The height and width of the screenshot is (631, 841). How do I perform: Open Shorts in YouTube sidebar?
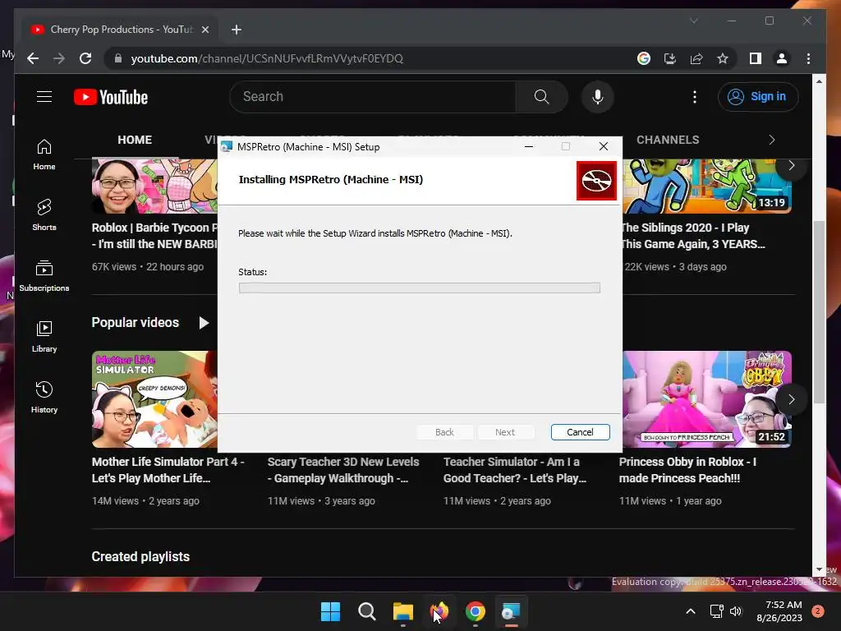point(44,215)
